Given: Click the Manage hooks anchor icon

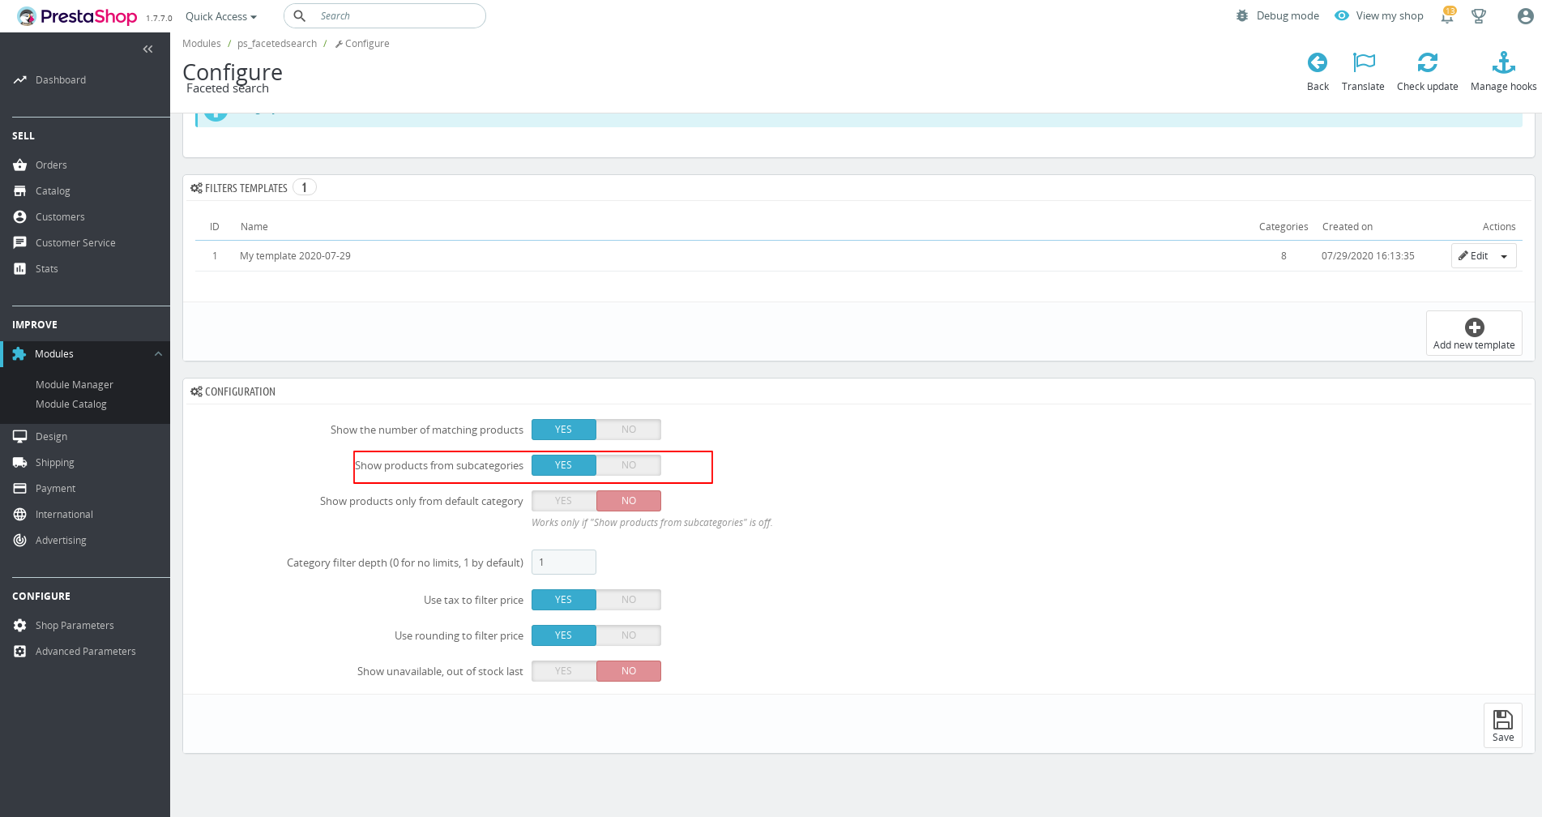Looking at the screenshot, I should tap(1504, 62).
